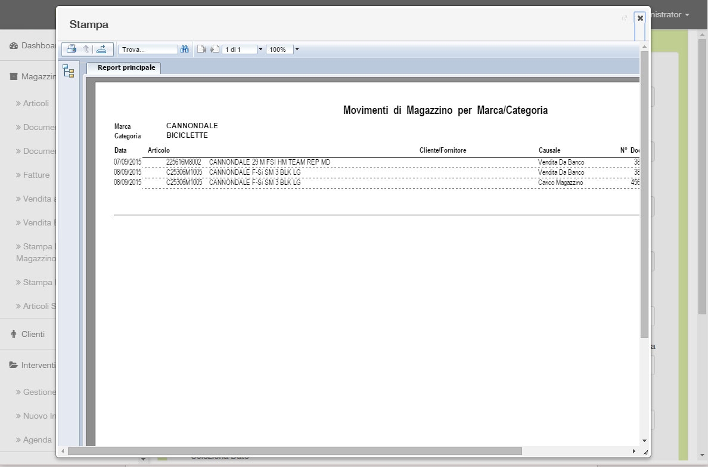Click scroll right arrow at dialog bottom
Screen dimensions: 708x467
tap(634, 451)
